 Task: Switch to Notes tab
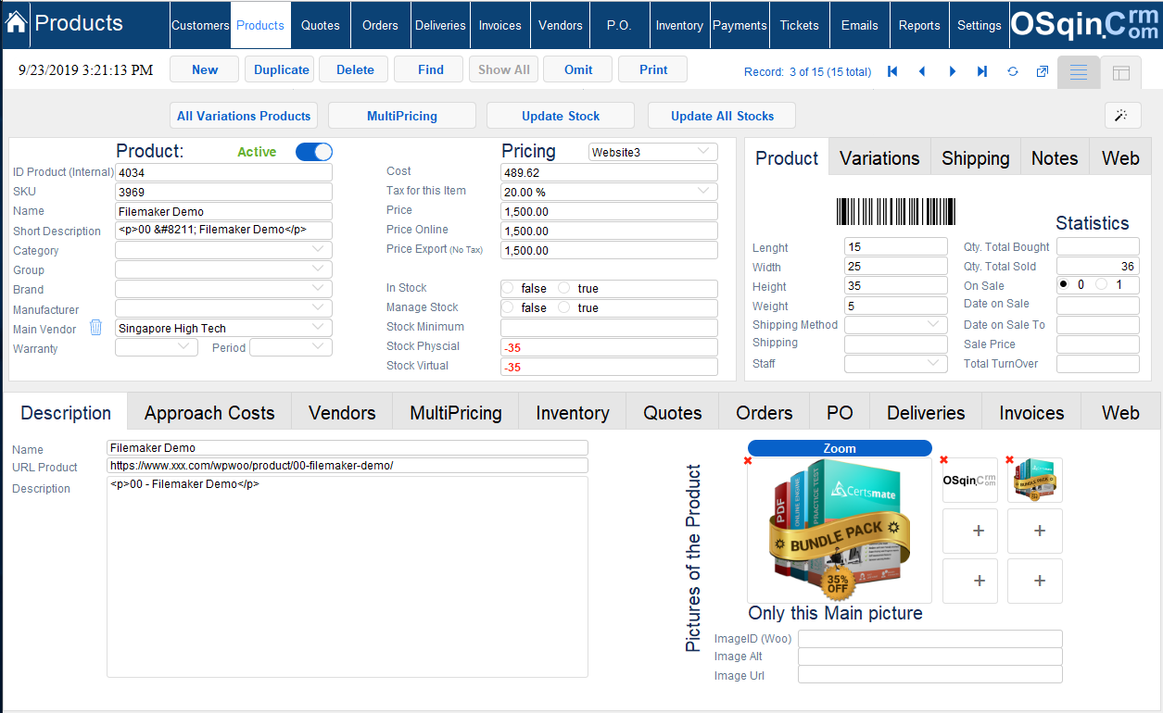(x=1055, y=158)
